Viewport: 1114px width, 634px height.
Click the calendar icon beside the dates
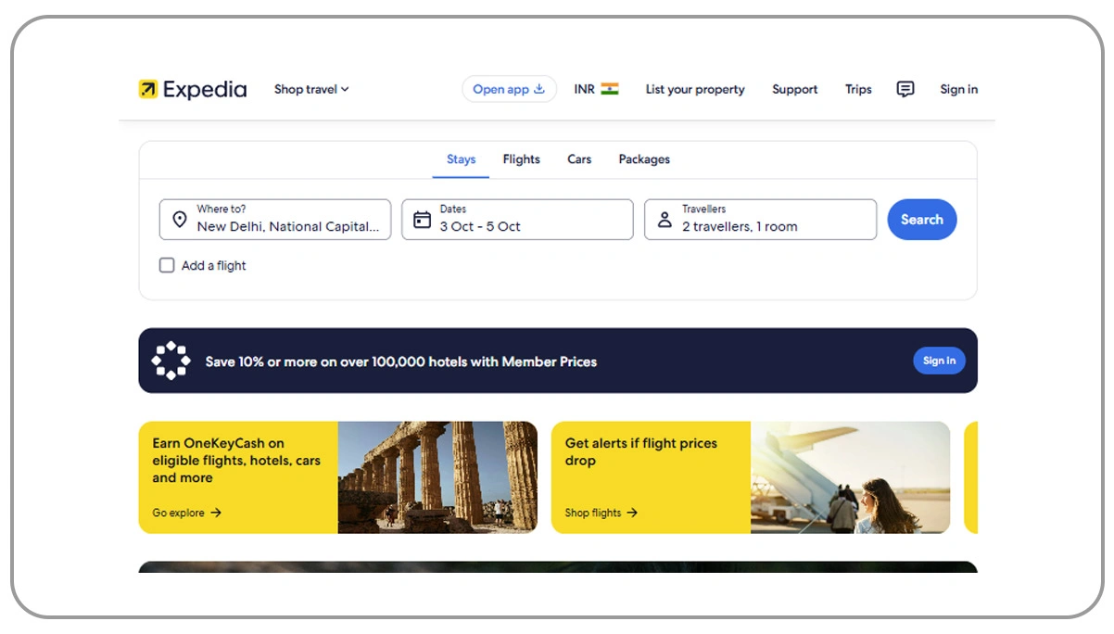pos(422,220)
